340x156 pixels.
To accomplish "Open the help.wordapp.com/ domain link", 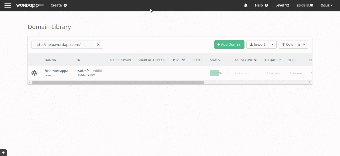I will (57, 73).
